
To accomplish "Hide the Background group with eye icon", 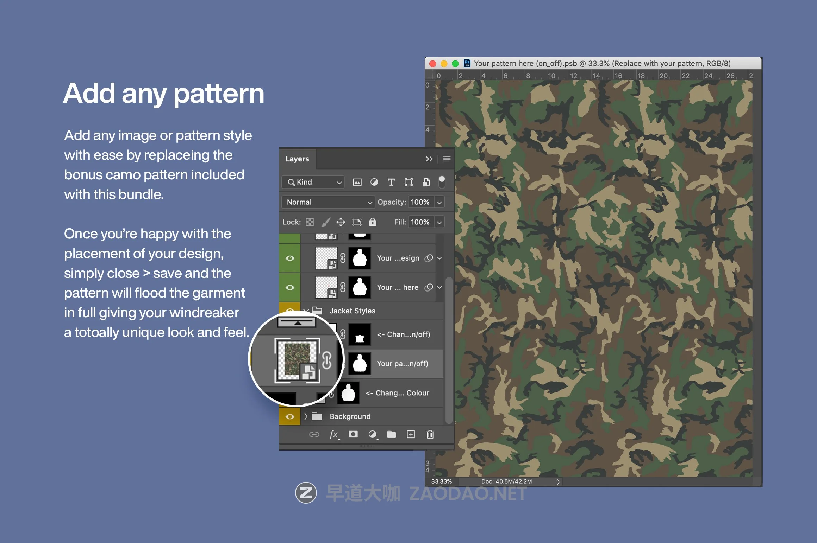I will click(x=290, y=416).
